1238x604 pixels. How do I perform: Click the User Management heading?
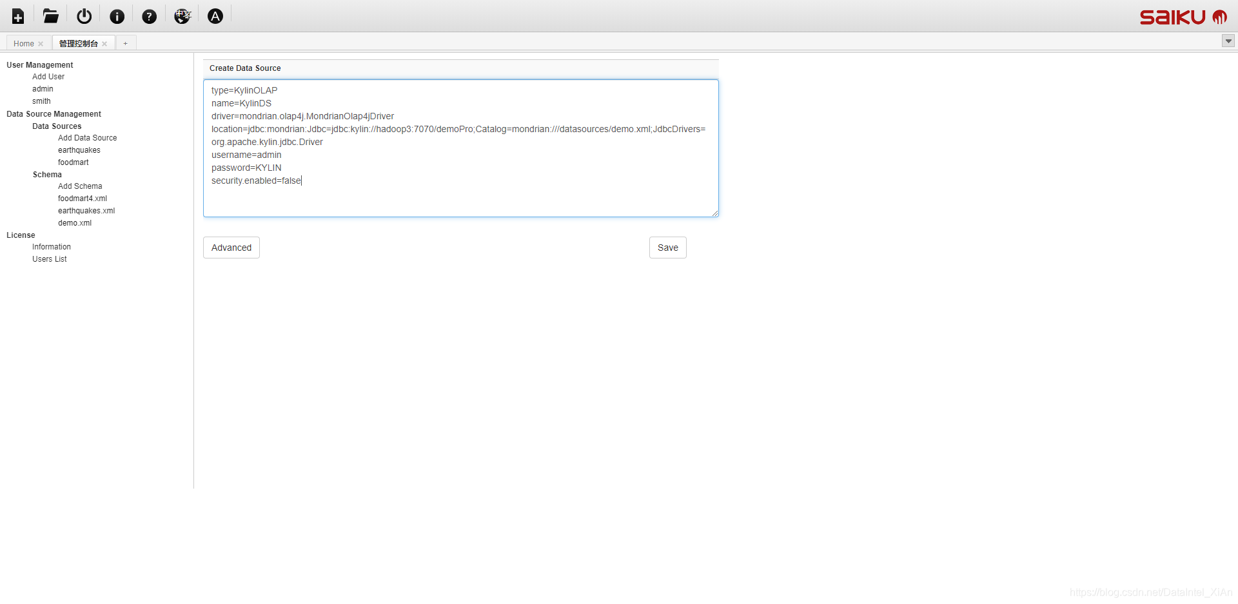pos(40,65)
